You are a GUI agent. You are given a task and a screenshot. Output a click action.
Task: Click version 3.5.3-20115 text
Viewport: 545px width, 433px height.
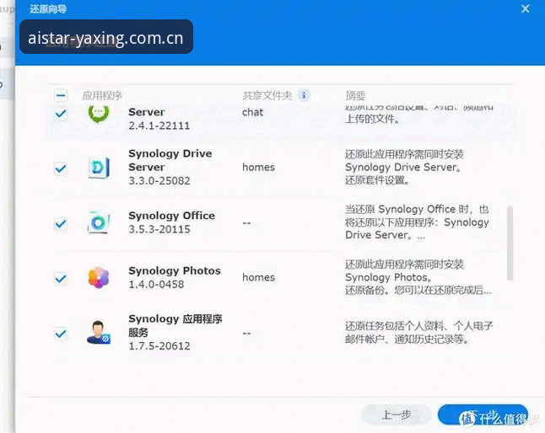coord(159,229)
